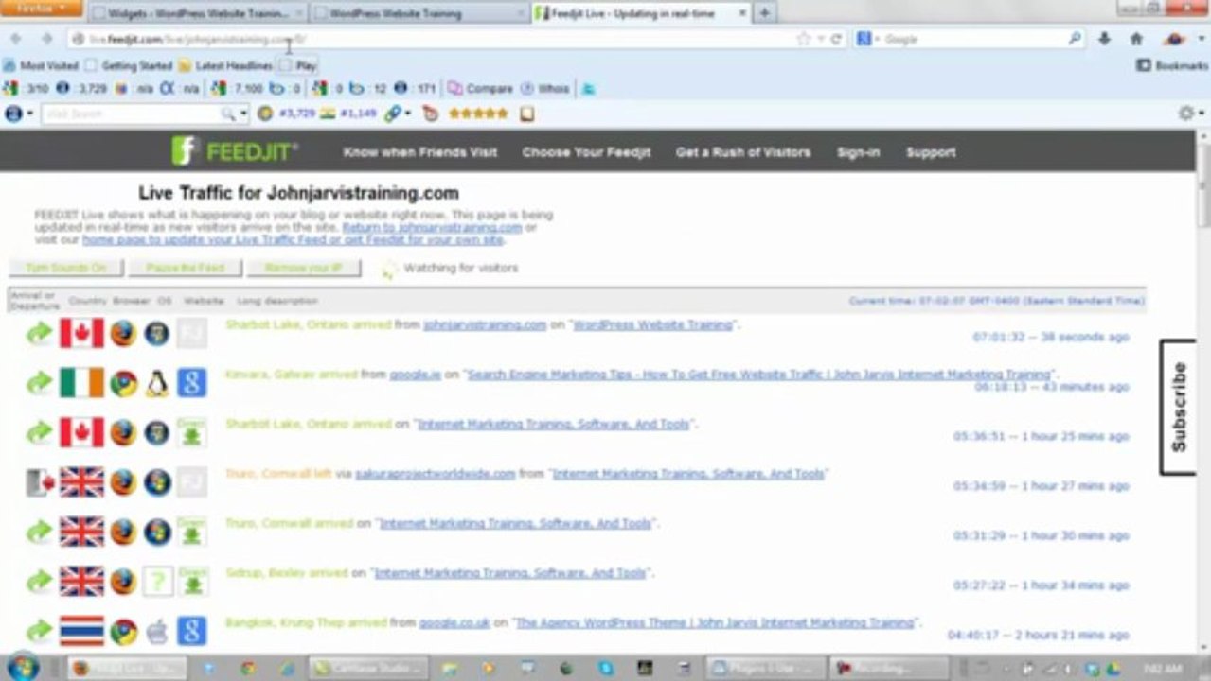This screenshot has height=681, width=1211.
Task: Click the Chrome icon in the Kinvara row
Action: point(123,383)
